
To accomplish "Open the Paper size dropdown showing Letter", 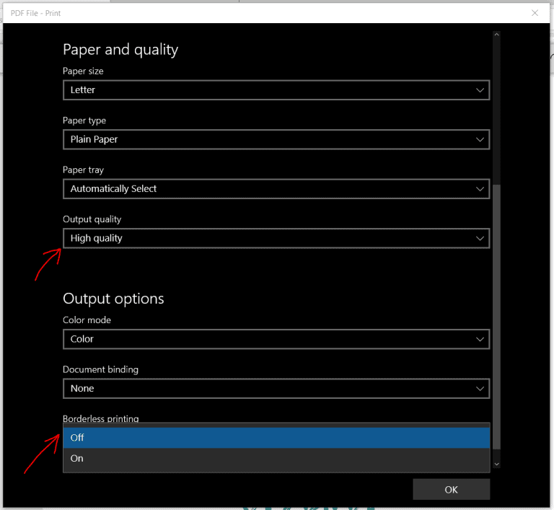I will pos(276,90).
